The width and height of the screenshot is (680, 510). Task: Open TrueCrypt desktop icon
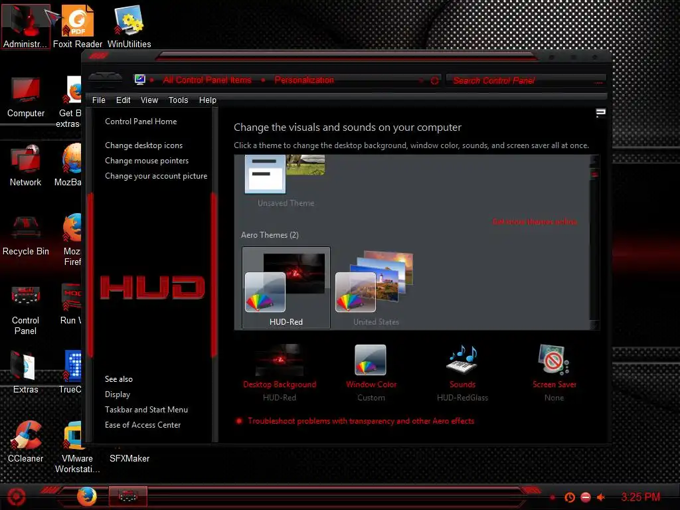pos(70,373)
